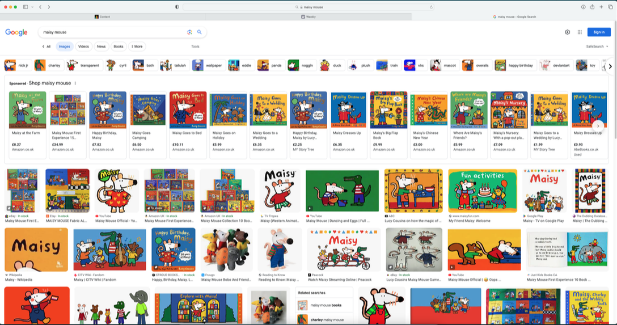Click the Safari address bar

[308, 7]
